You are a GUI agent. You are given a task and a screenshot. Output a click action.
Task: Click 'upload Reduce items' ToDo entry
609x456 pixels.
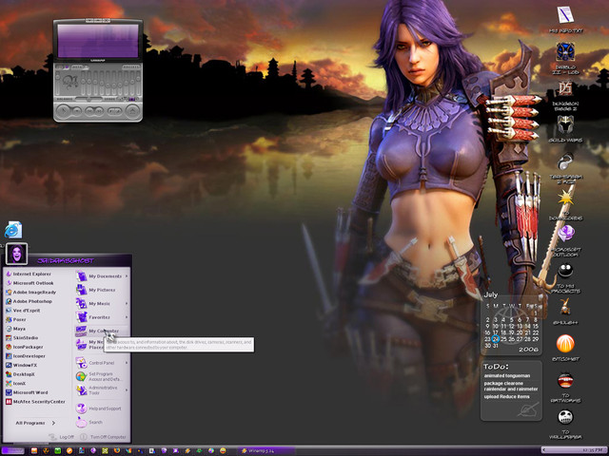(x=506, y=396)
